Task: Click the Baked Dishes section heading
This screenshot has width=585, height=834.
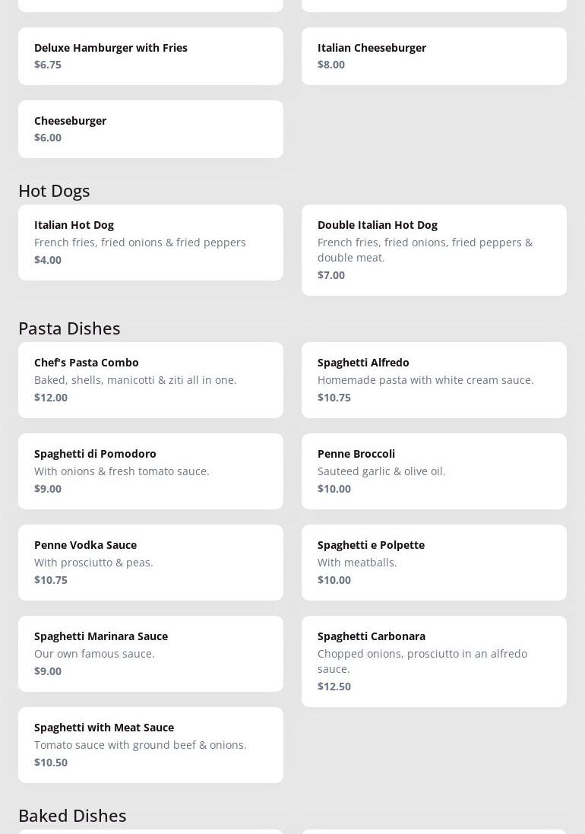Action: pyautogui.click(x=72, y=815)
